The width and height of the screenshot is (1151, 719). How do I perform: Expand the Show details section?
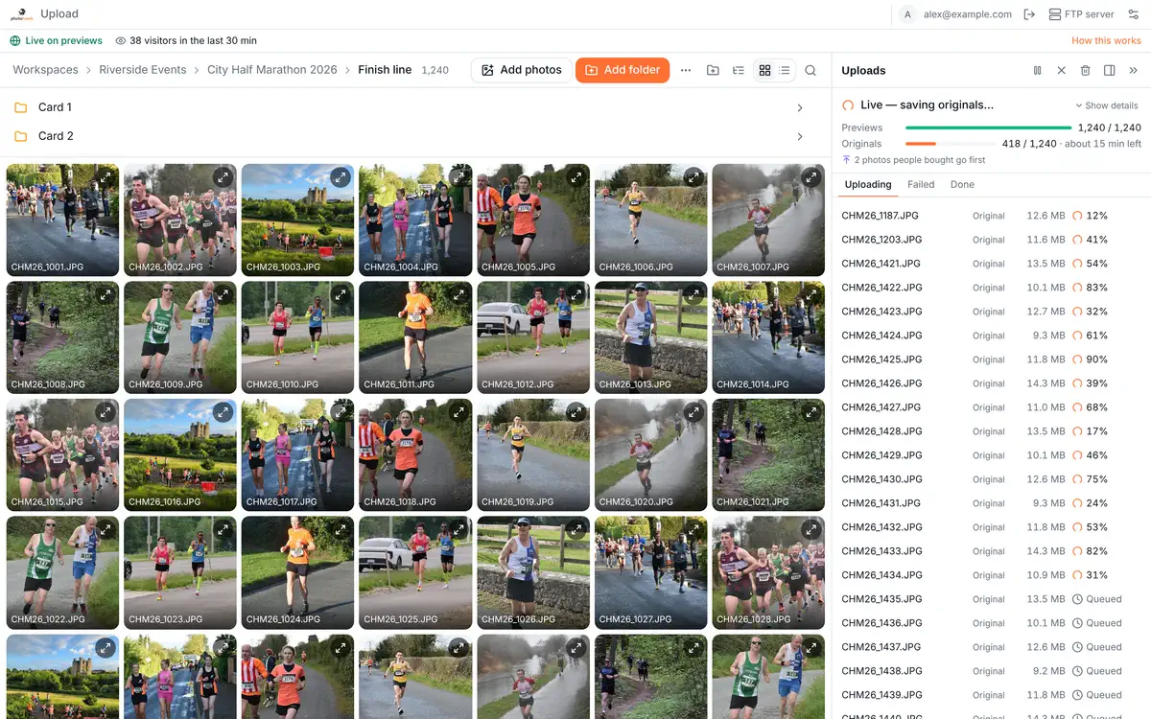coord(1107,105)
